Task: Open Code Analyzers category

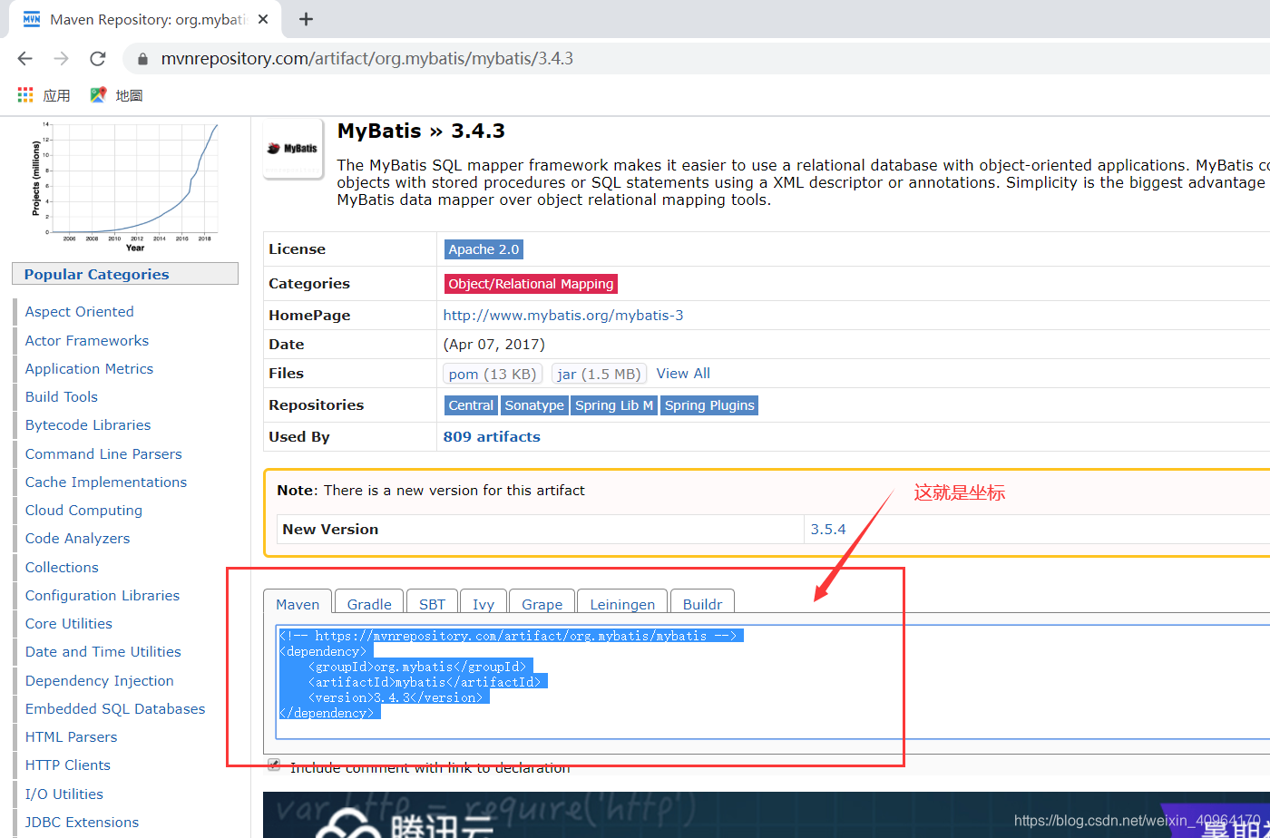Action: click(77, 539)
